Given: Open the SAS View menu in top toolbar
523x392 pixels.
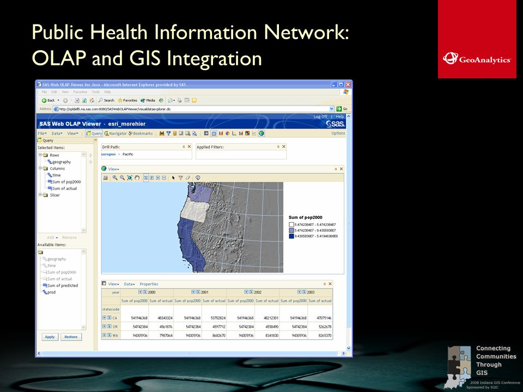Looking at the screenshot, I should (72, 133).
